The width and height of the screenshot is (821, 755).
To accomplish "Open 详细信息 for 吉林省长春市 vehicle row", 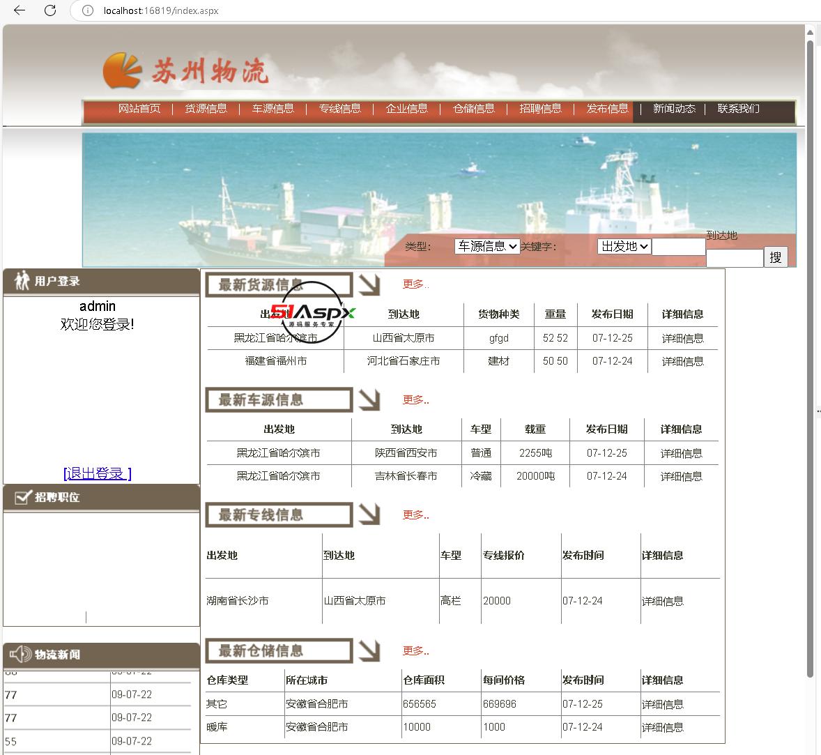I will (x=681, y=476).
